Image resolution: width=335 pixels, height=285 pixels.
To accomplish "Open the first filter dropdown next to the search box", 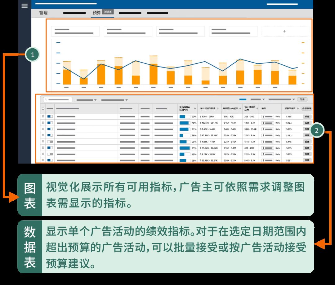I will coord(87,100).
